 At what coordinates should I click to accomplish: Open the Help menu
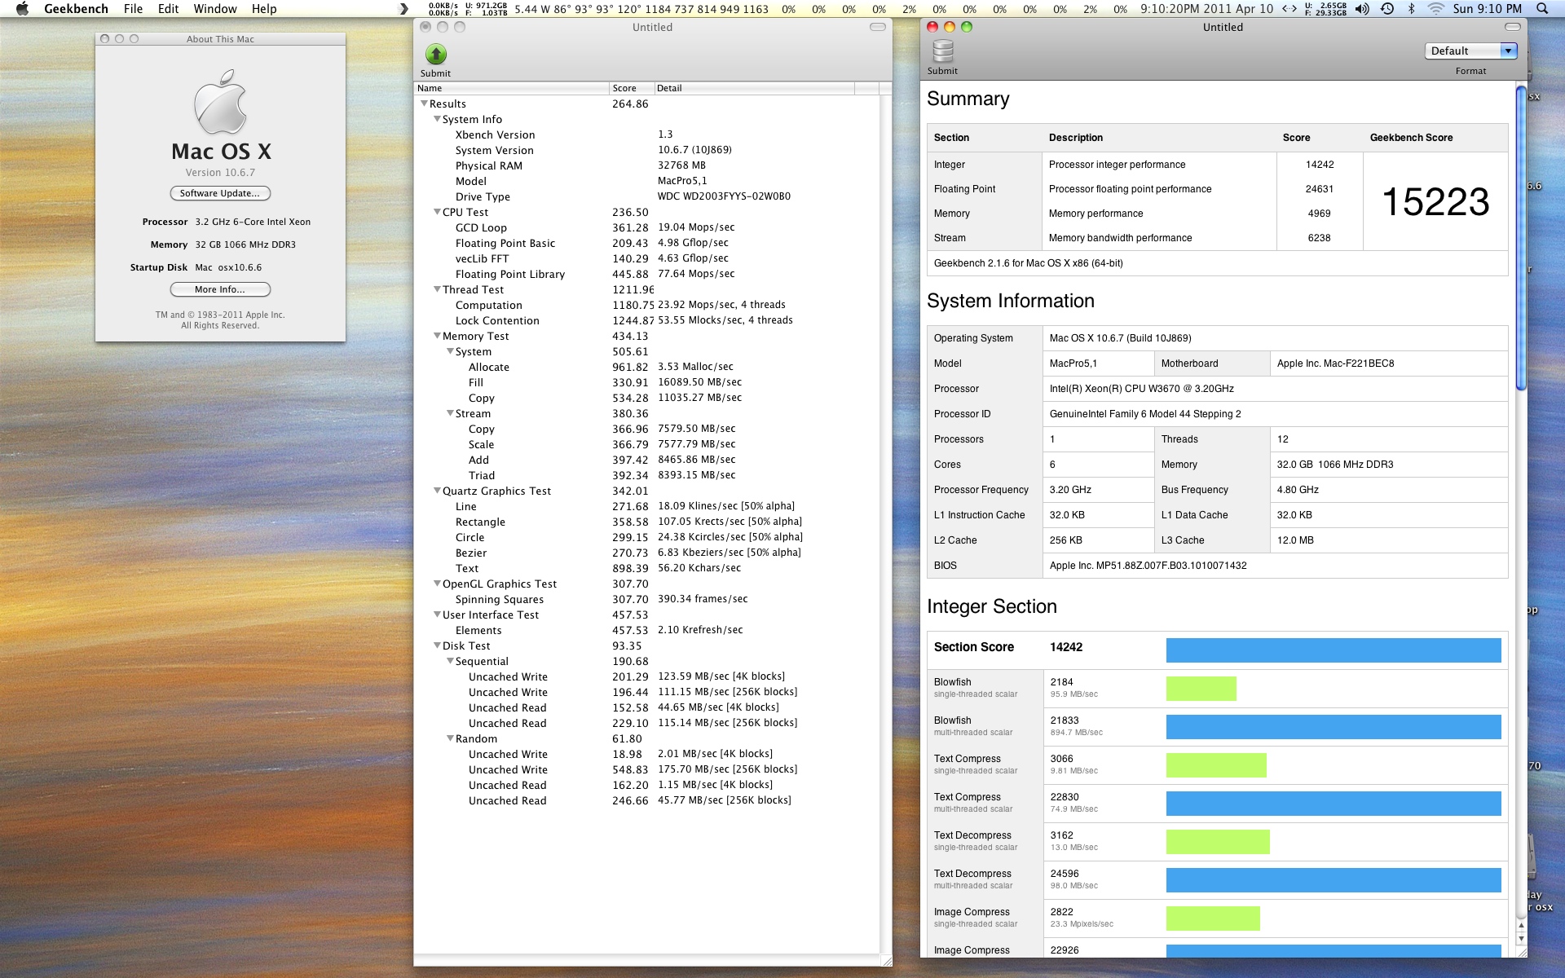pyautogui.click(x=264, y=9)
